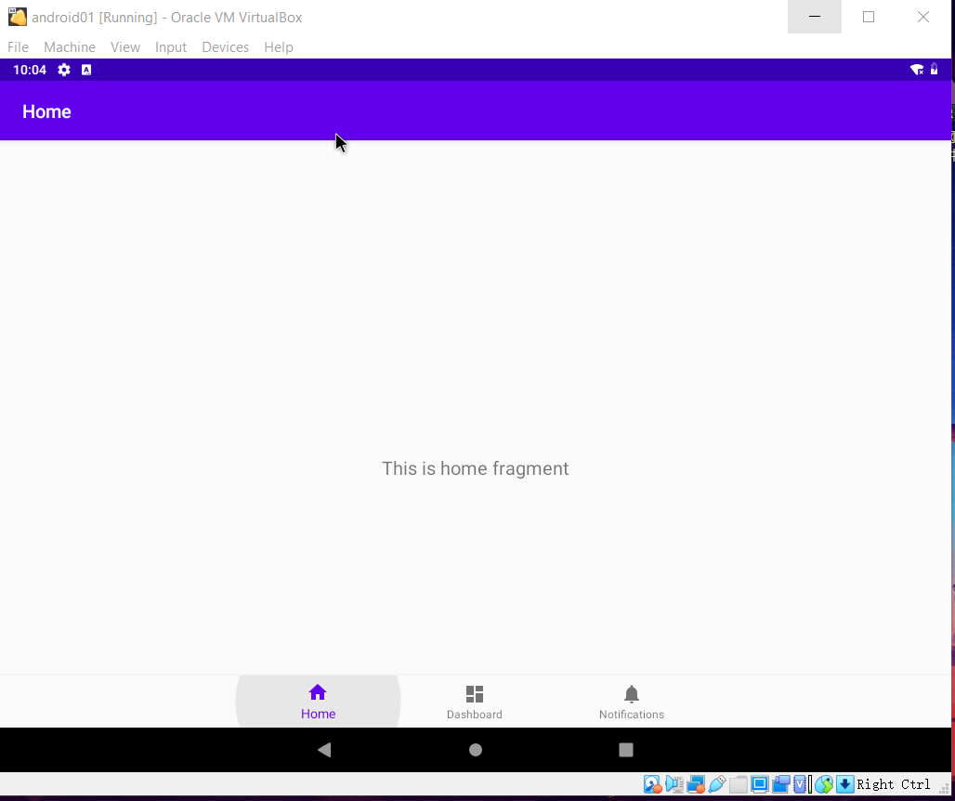The height and width of the screenshot is (801, 955).
Task: Open the View menu
Action: (125, 46)
